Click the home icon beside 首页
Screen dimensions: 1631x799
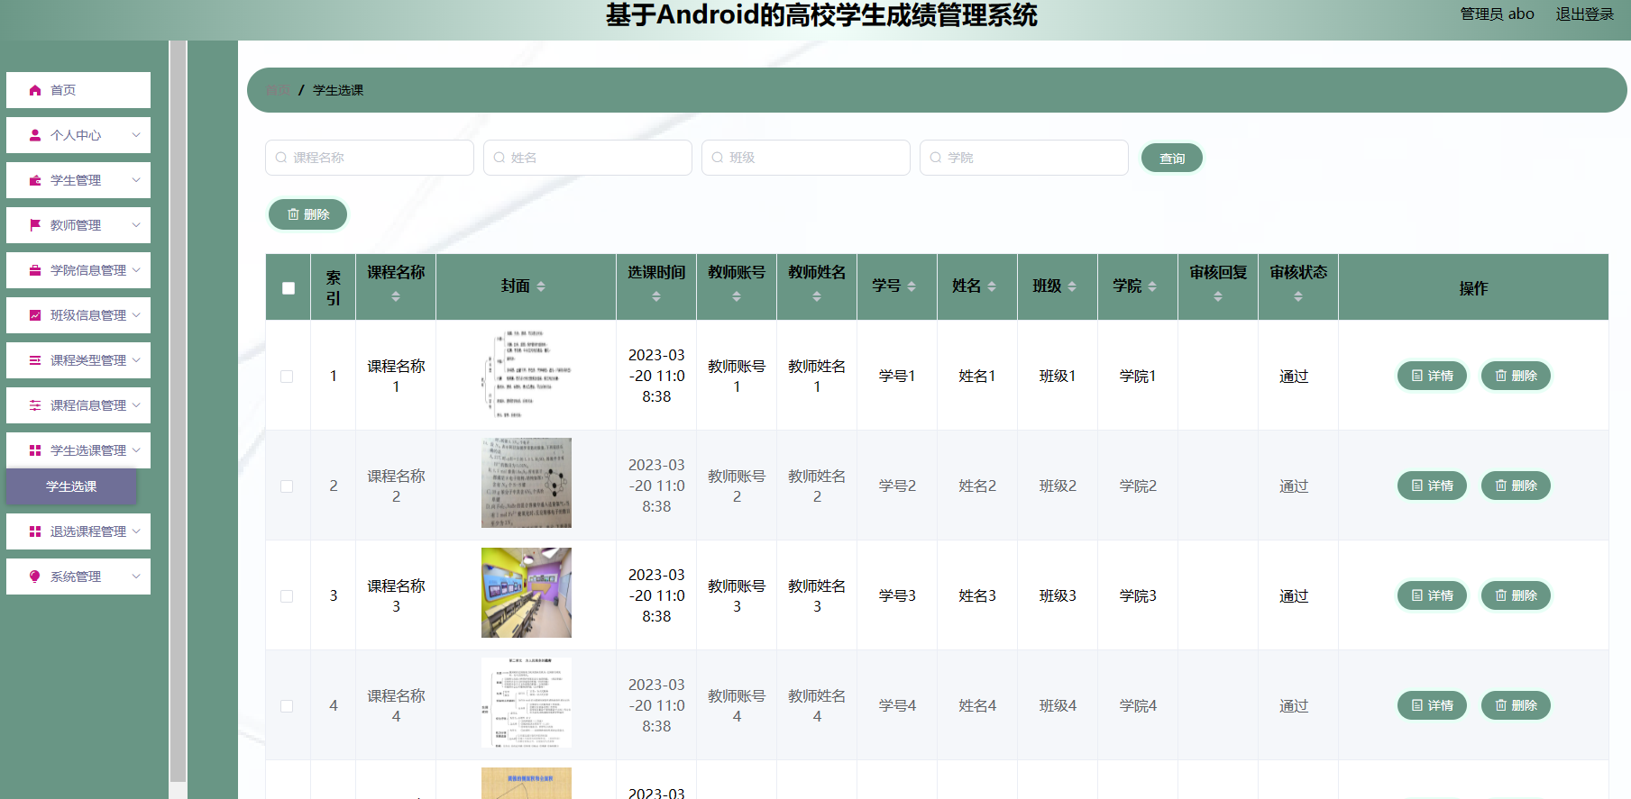[x=35, y=90]
